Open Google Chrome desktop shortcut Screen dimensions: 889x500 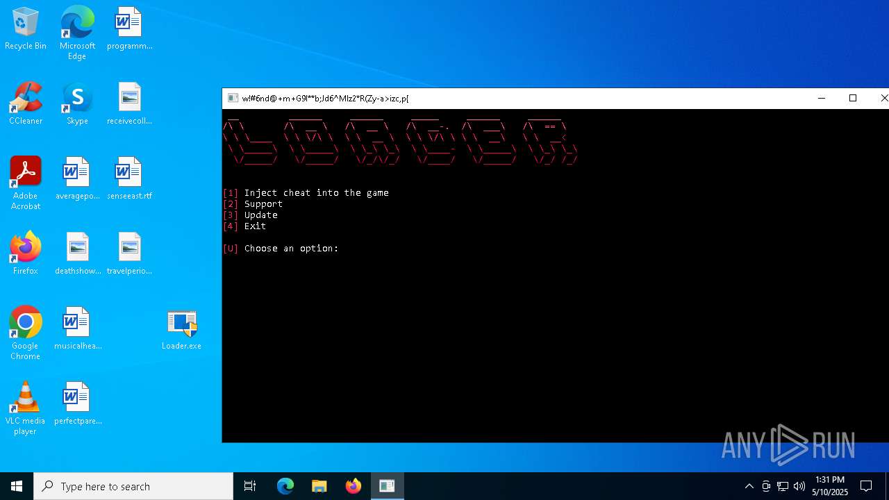click(26, 333)
